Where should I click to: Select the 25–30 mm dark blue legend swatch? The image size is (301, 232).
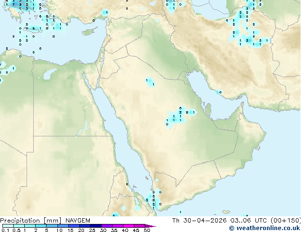click(x=95, y=226)
